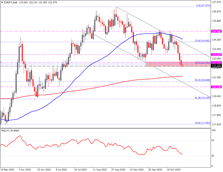This screenshot has width=223, height=172.
Task: Click the 30 level on RSI scale
Action: [x=213, y=156]
